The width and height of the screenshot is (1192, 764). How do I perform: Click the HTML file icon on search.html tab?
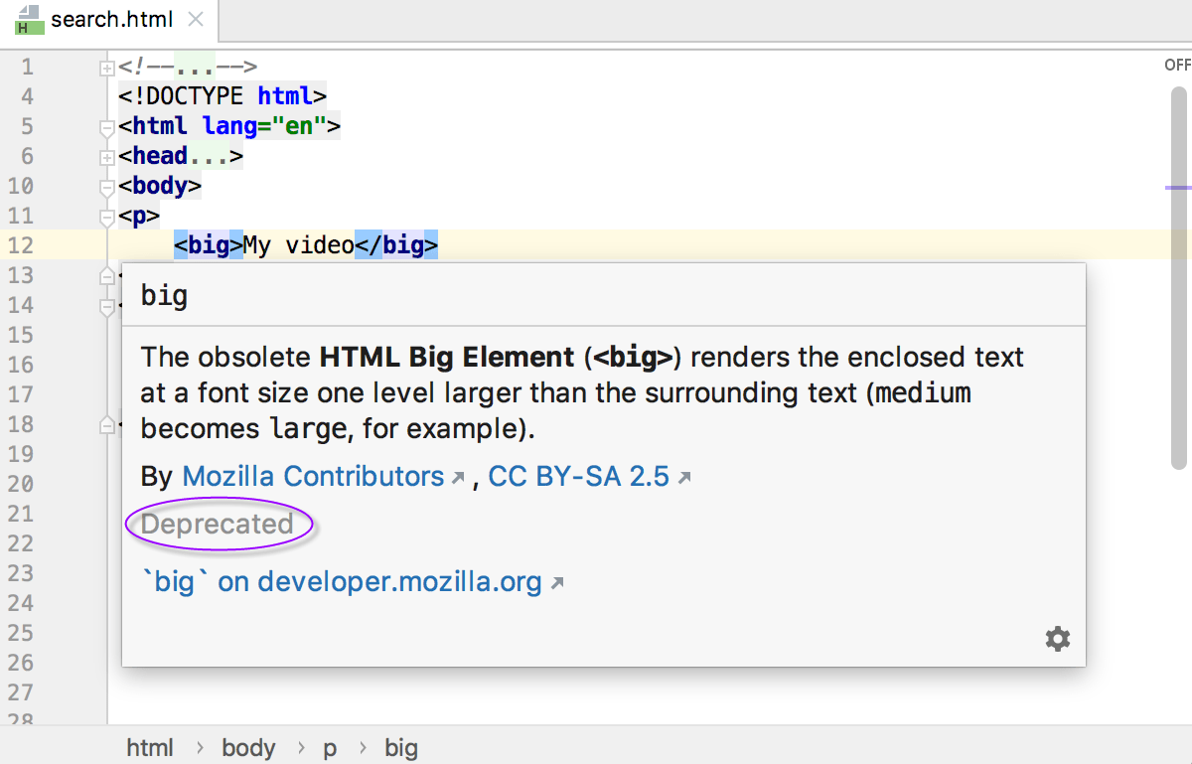click(x=28, y=20)
